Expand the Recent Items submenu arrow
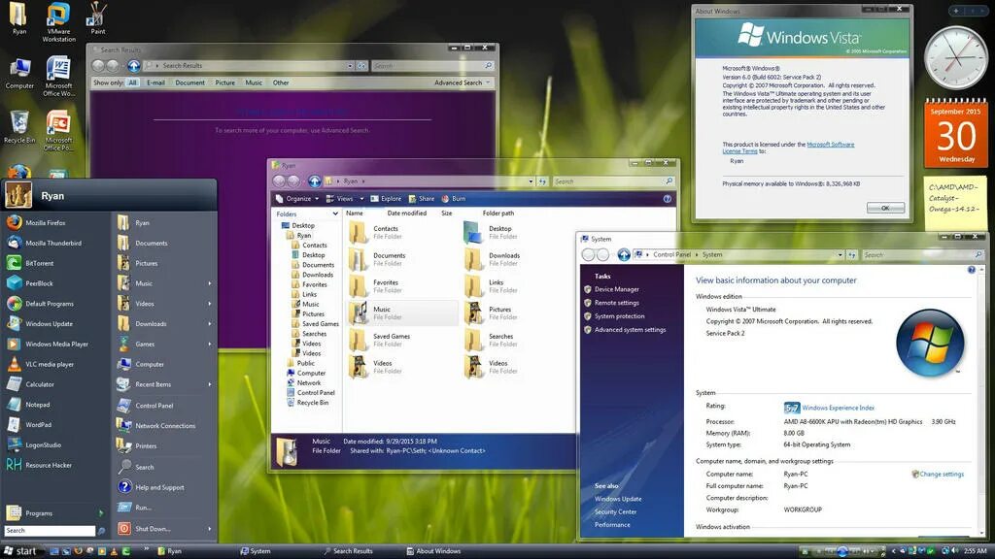The image size is (995, 559). coord(210,384)
